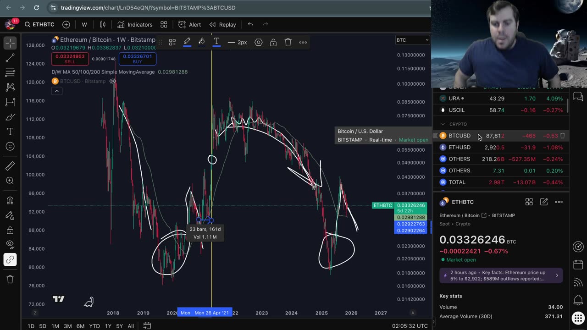Open the go to date calendar

pyautogui.click(x=147, y=326)
